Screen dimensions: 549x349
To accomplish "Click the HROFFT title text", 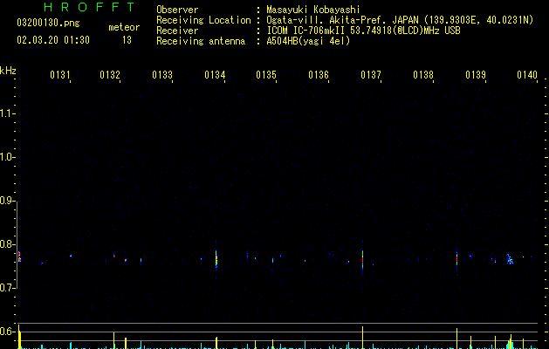I will coord(89,7).
